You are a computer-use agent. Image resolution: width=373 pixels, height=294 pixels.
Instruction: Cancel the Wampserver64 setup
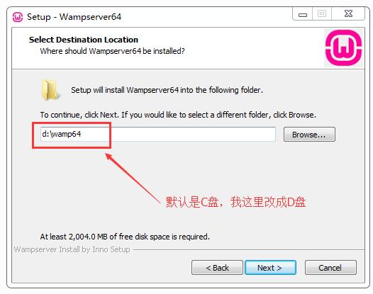(330, 268)
